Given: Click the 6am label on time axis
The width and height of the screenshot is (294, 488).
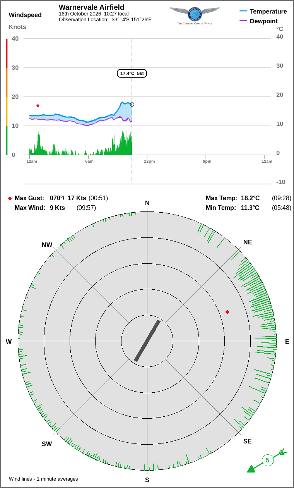Looking at the screenshot, I should (89, 161).
